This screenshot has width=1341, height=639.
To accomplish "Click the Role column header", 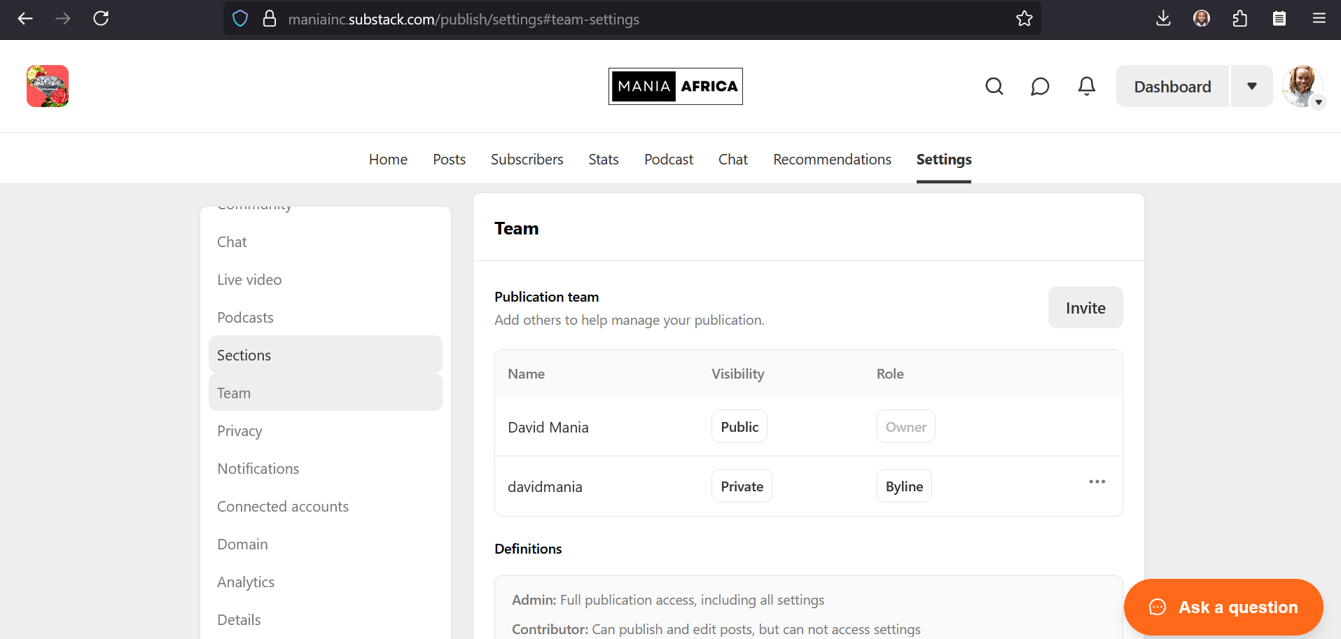I will tap(890, 374).
